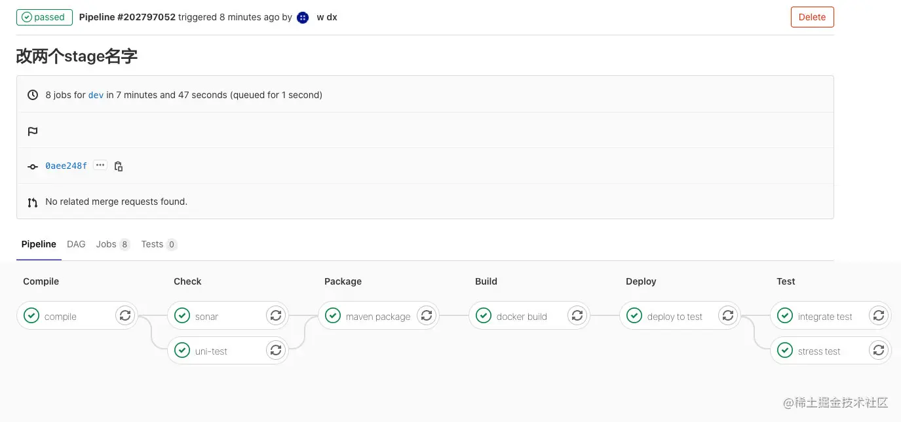Copy commit SHA to clipboard
Screen dimensions: 901x422
119,166
